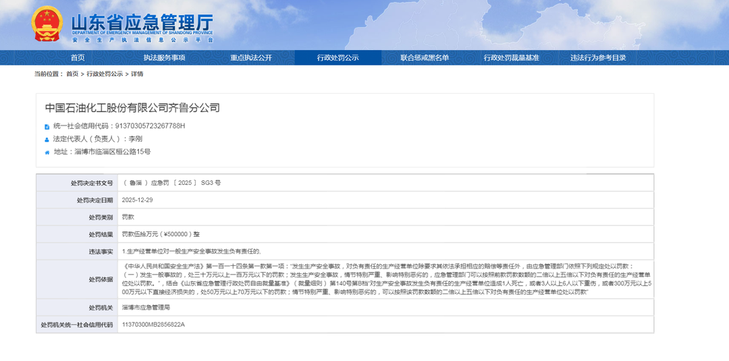Click the penalty date value 2025-12-29
729x361 pixels.
pyautogui.click(x=138, y=200)
